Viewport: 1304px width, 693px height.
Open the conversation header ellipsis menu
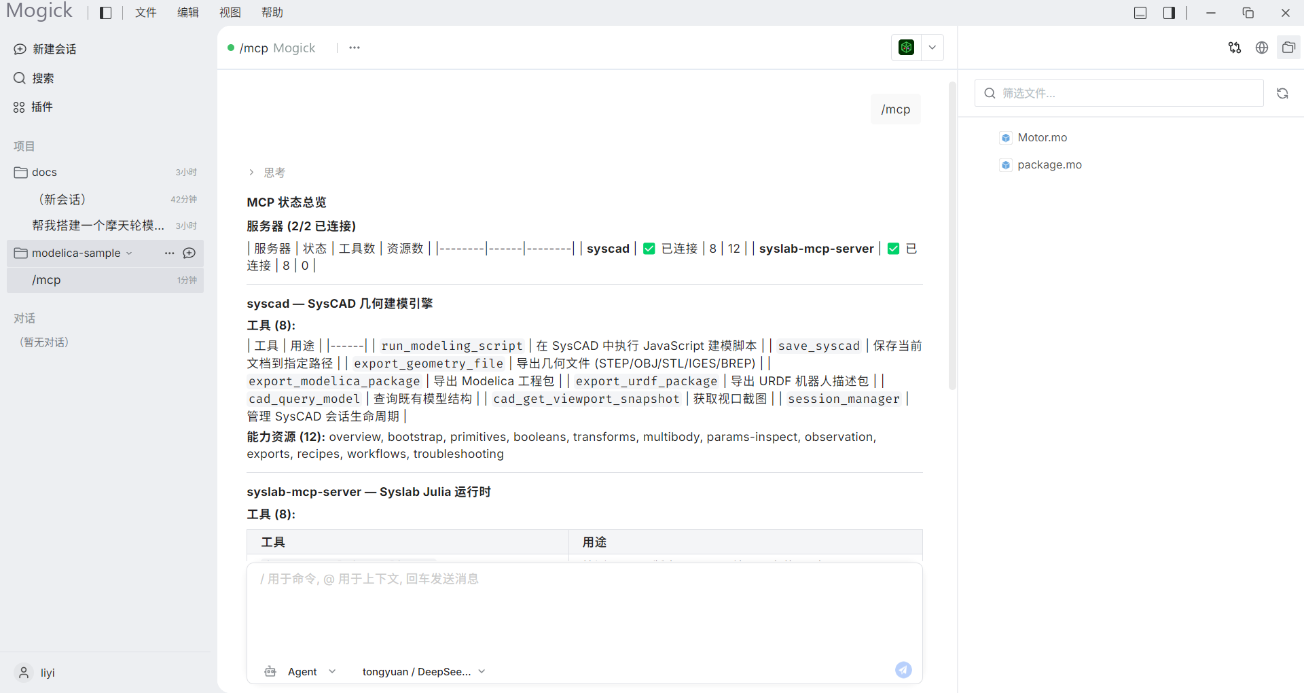click(355, 48)
